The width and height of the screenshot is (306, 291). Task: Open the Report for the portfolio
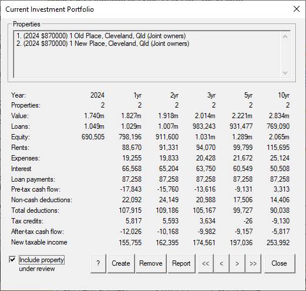click(181, 263)
